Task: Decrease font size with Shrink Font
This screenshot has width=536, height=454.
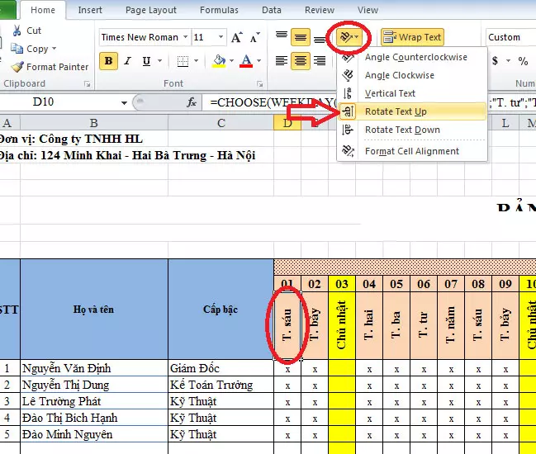Action: [255, 37]
